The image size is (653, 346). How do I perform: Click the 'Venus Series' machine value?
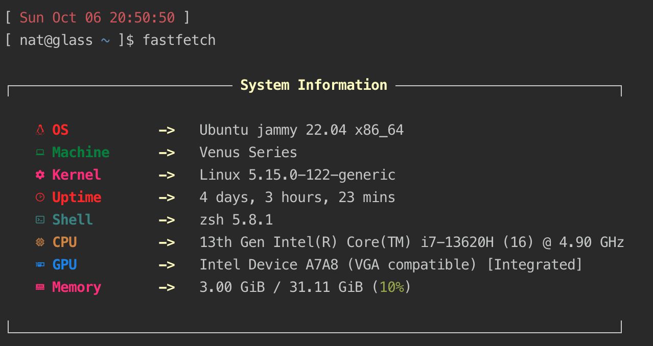point(248,153)
